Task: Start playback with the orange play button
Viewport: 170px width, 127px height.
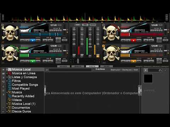Action: point(134,61)
